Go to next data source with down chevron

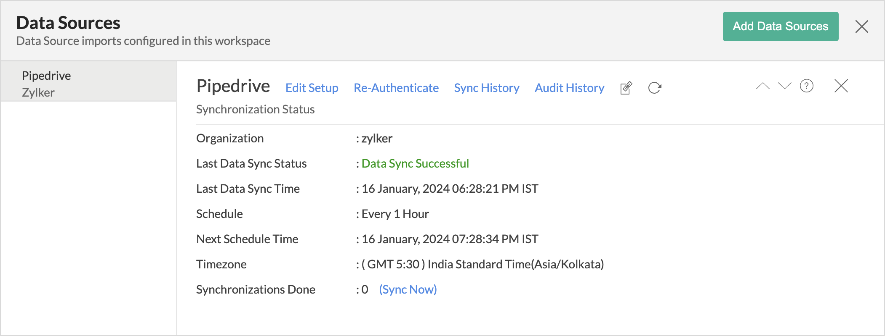[784, 86]
